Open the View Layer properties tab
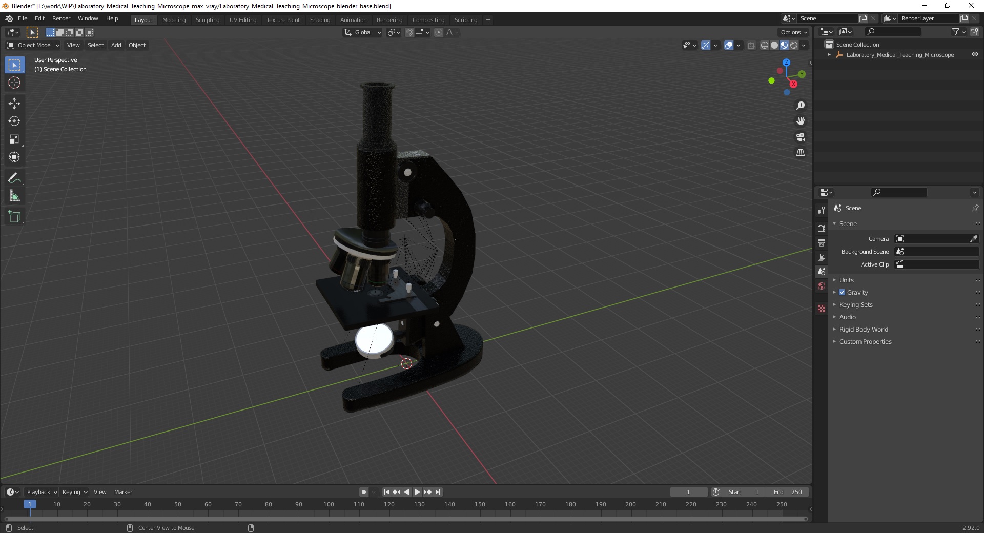This screenshot has height=533, width=984. pyautogui.click(x=822, y=257)
